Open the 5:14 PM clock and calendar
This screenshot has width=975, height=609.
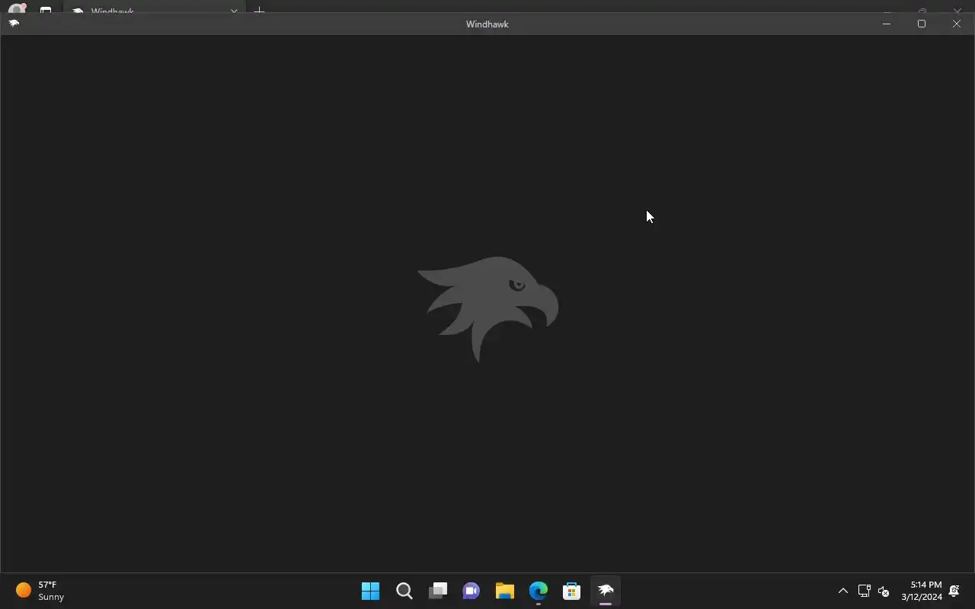[922, 591]
